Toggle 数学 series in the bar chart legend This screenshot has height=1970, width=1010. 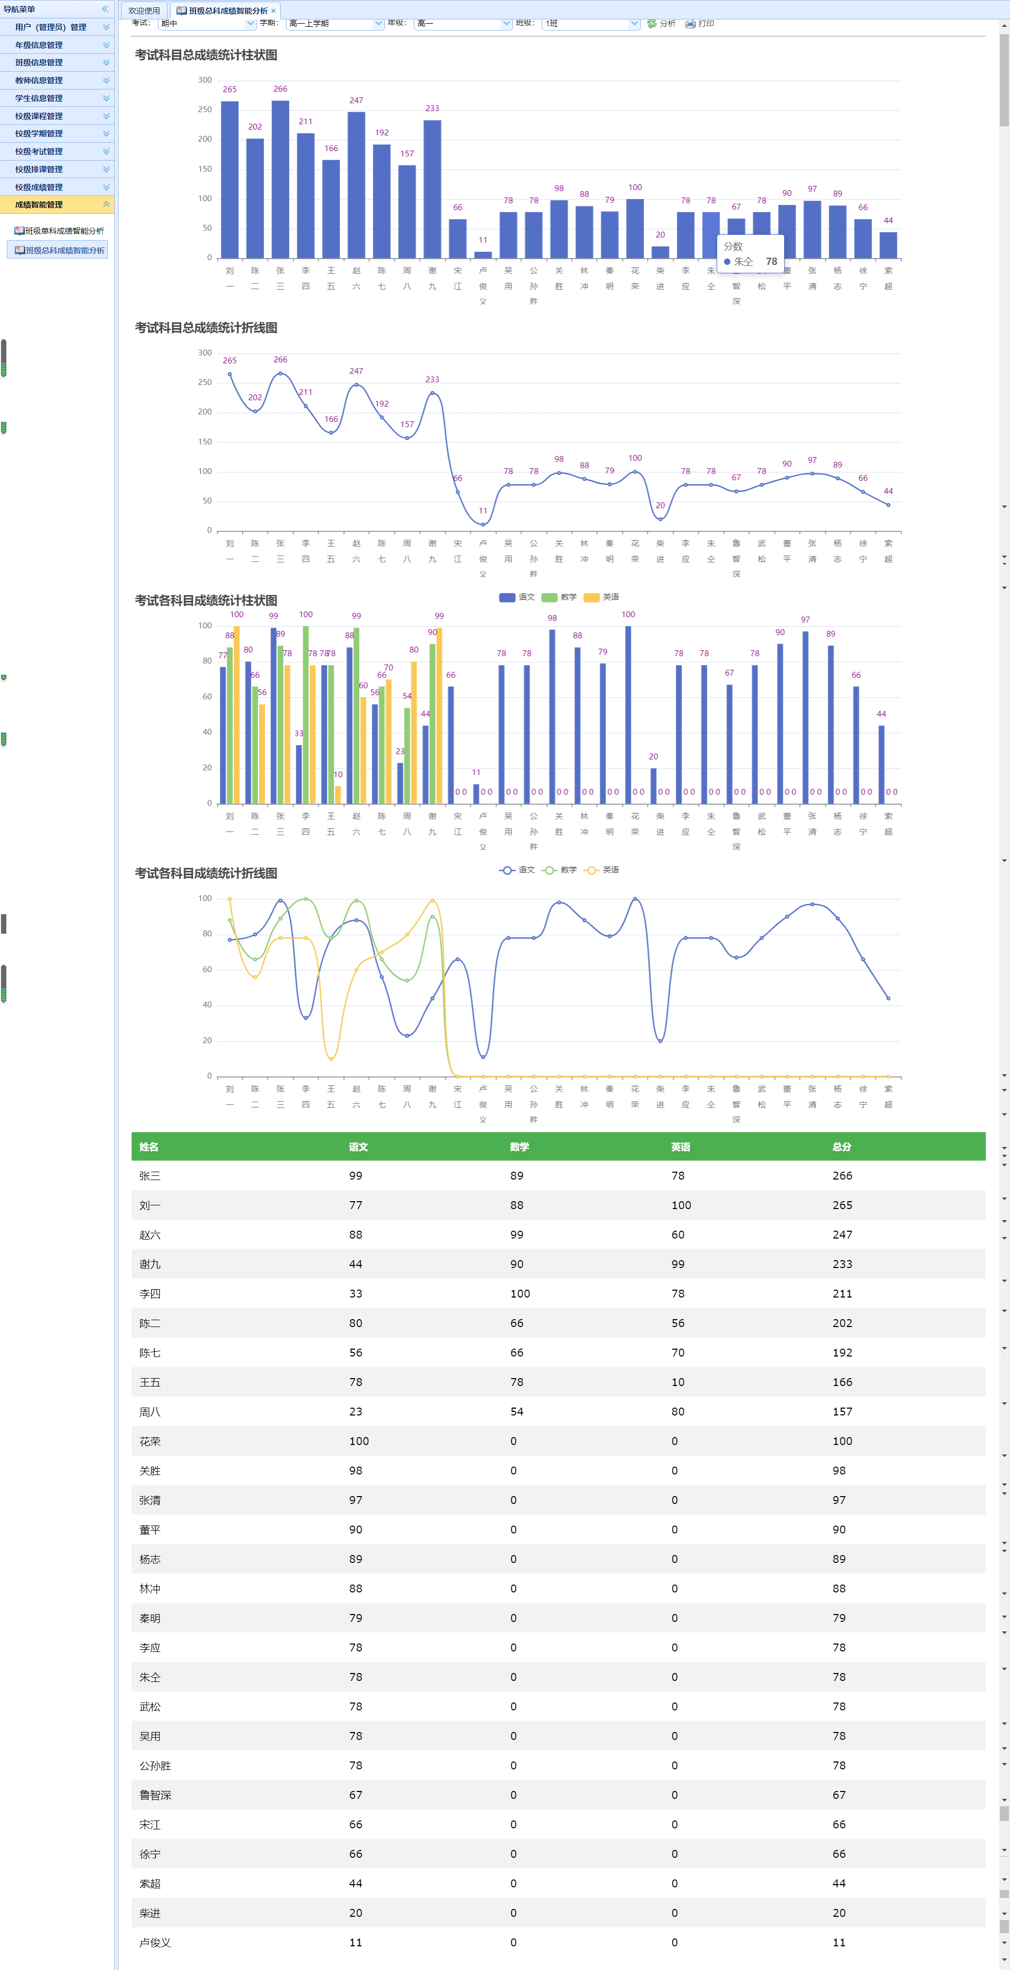[559, 597]
